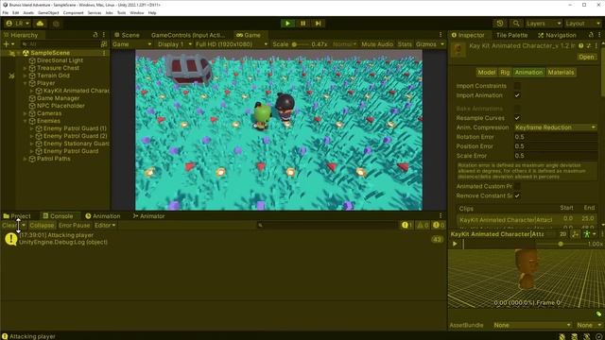Lock the Hierarchy panel with the padlock icon

[x=95, y=35]
